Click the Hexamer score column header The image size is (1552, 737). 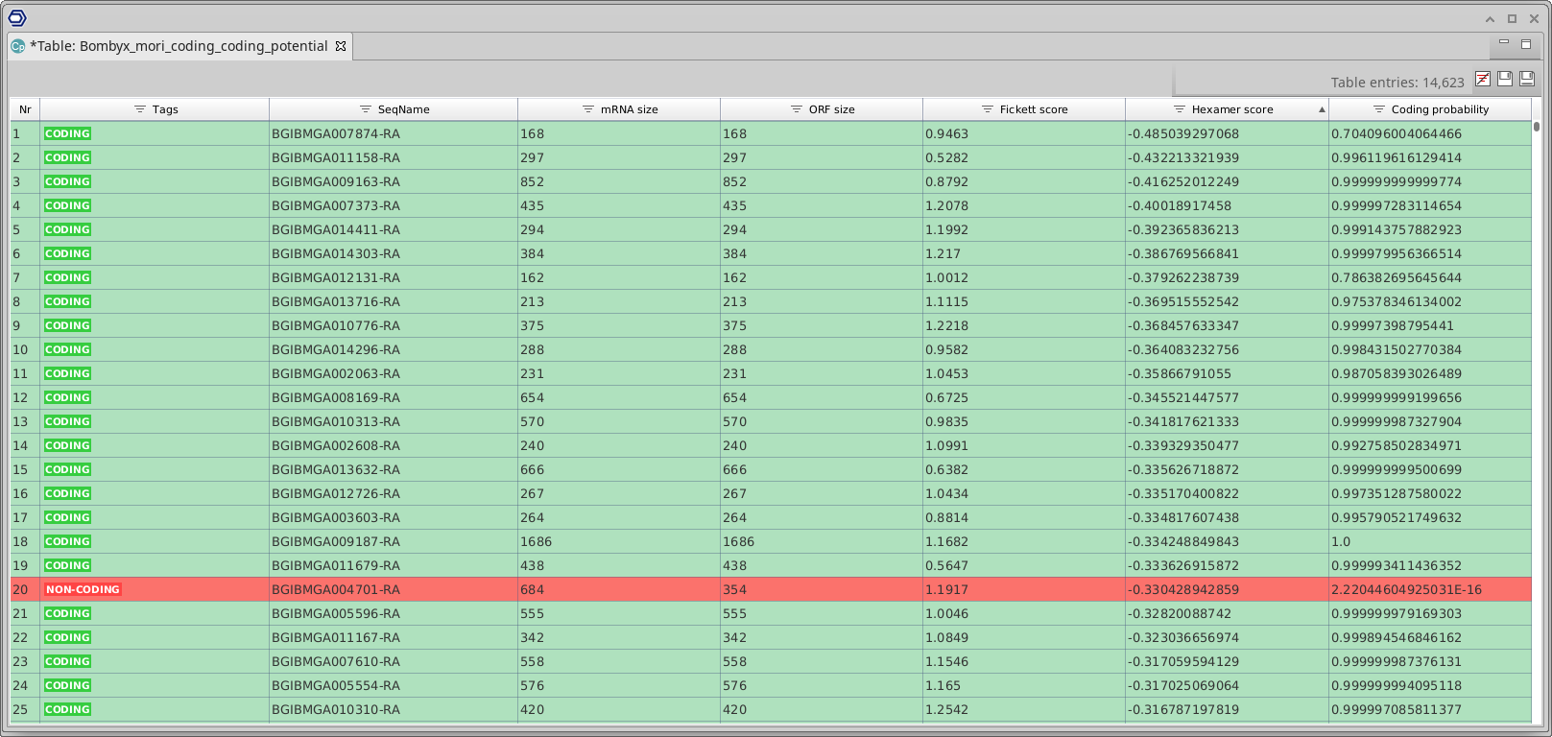[1232, 109]
